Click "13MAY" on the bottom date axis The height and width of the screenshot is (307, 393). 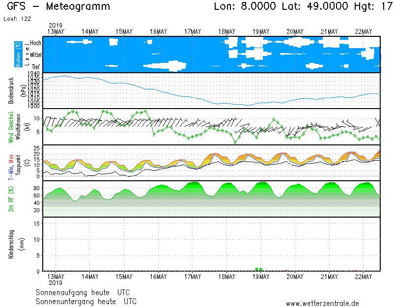pos(56,277)
